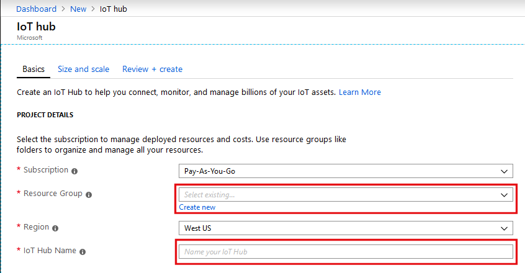525x273 pixels.
Task: Click the IoT Hub Name info icon
Action: click(83, 251)
